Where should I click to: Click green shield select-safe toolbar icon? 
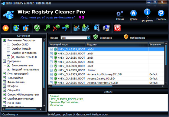tap(37, 28)
